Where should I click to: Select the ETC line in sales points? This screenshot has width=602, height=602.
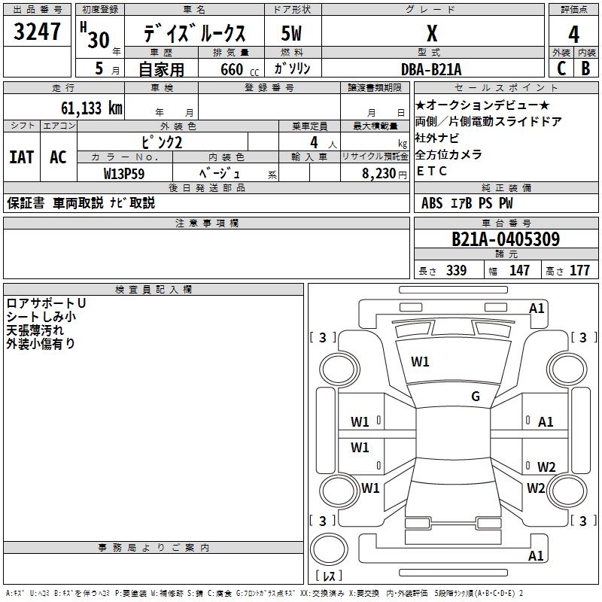(x=432, y=171)
